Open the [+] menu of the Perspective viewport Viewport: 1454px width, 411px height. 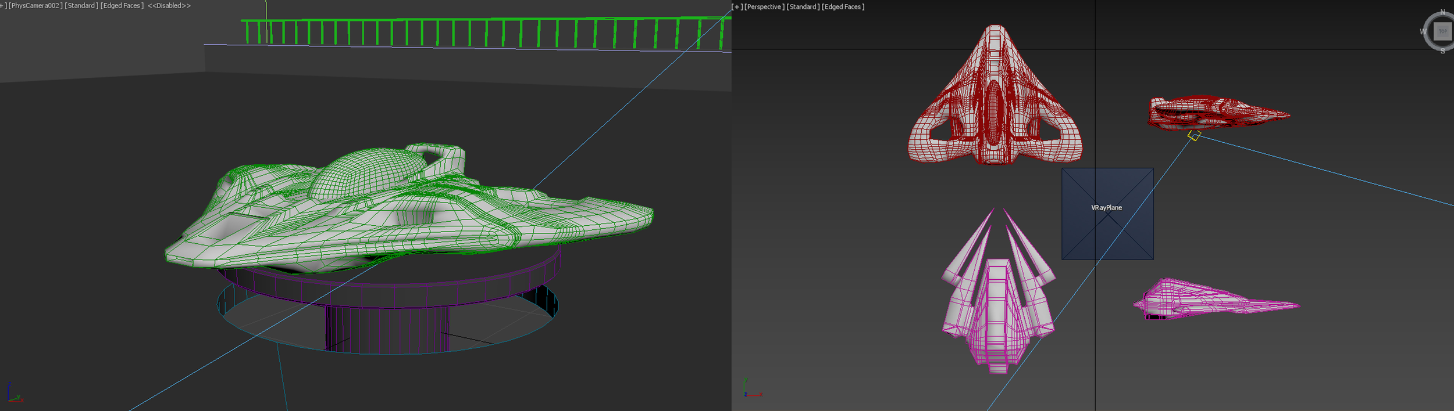[x=737, y=7]
